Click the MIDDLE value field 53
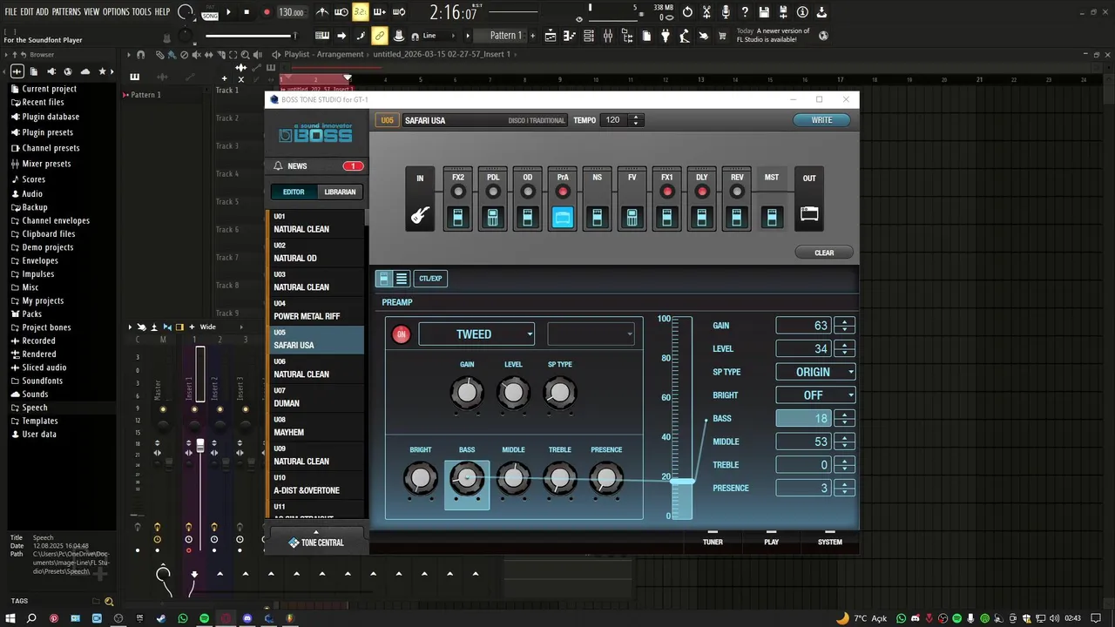 click(x=803, y=442)
